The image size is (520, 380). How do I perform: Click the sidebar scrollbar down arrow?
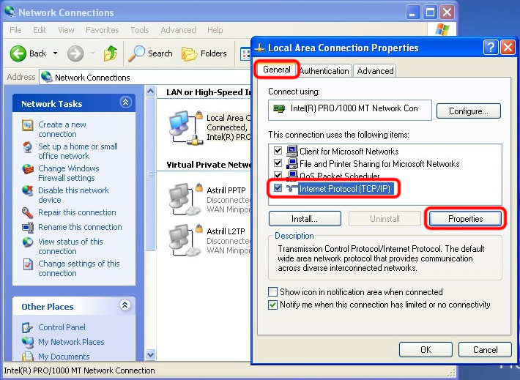pyautogui.click(x=150, y=355)
